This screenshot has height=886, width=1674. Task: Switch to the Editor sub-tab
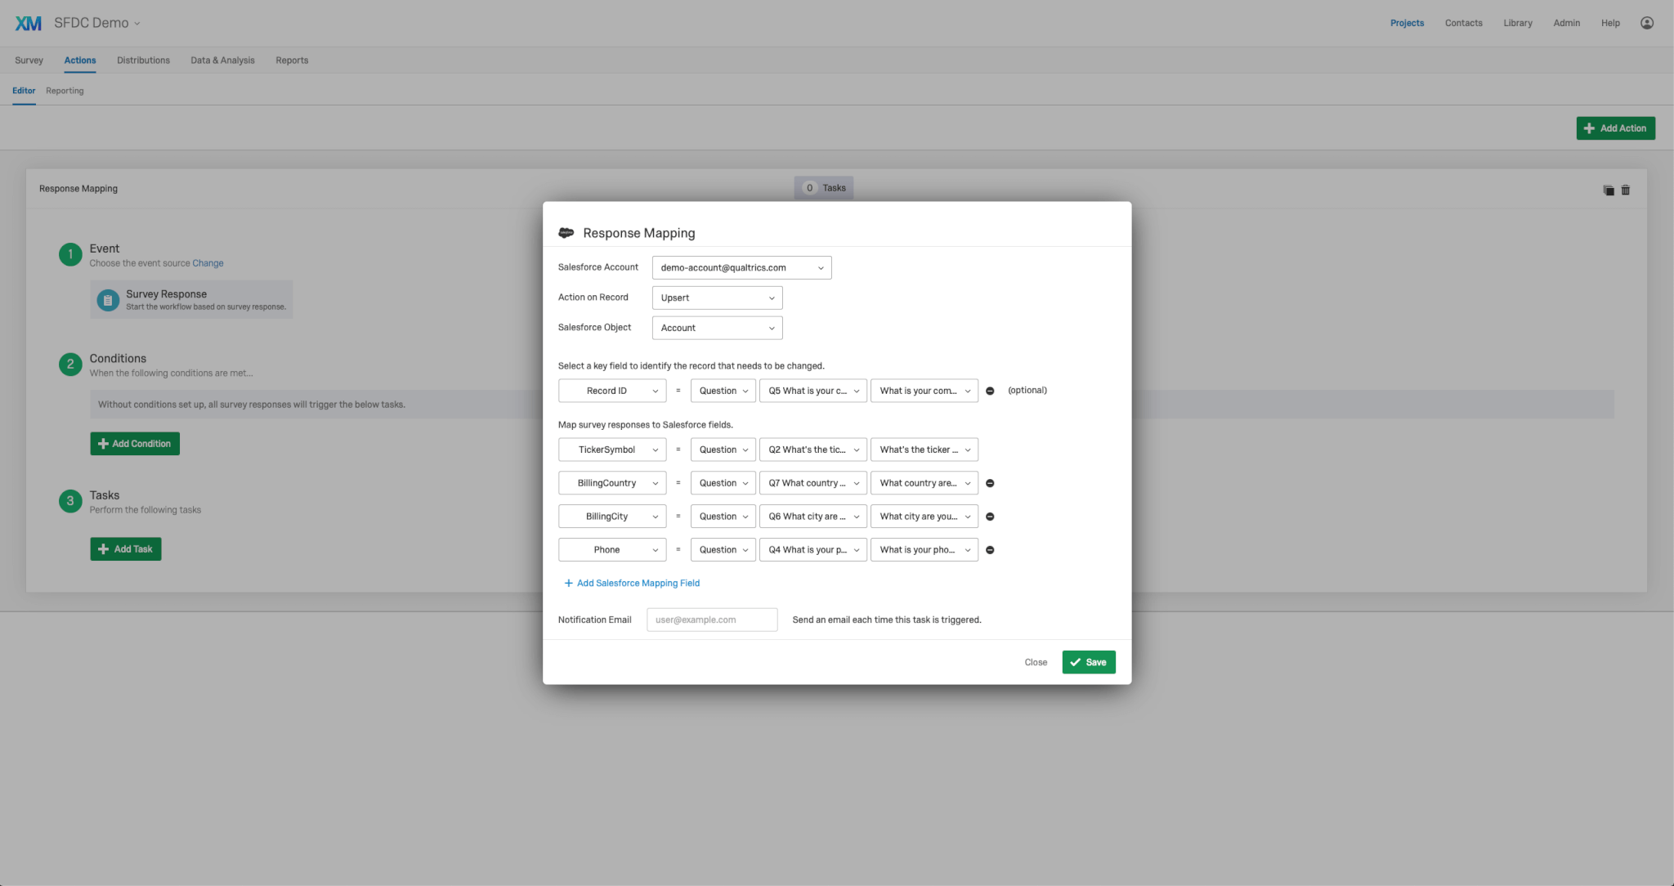coord(24,91)
